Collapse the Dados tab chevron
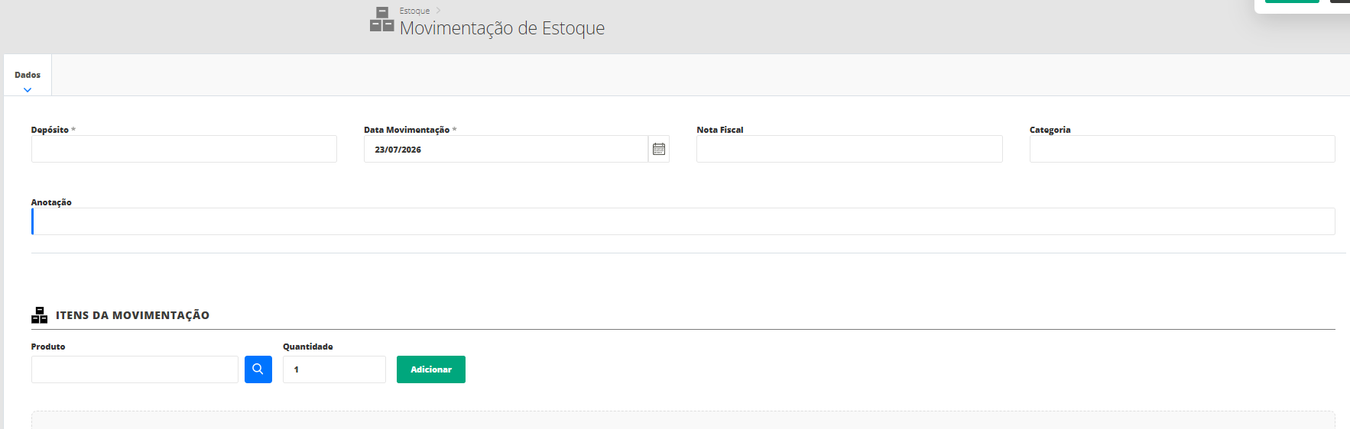 (28, 89)
